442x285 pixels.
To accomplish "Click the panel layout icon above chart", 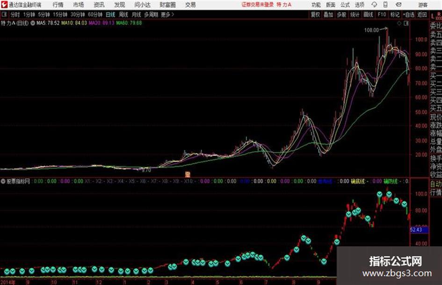I will (x=406, y=23).
